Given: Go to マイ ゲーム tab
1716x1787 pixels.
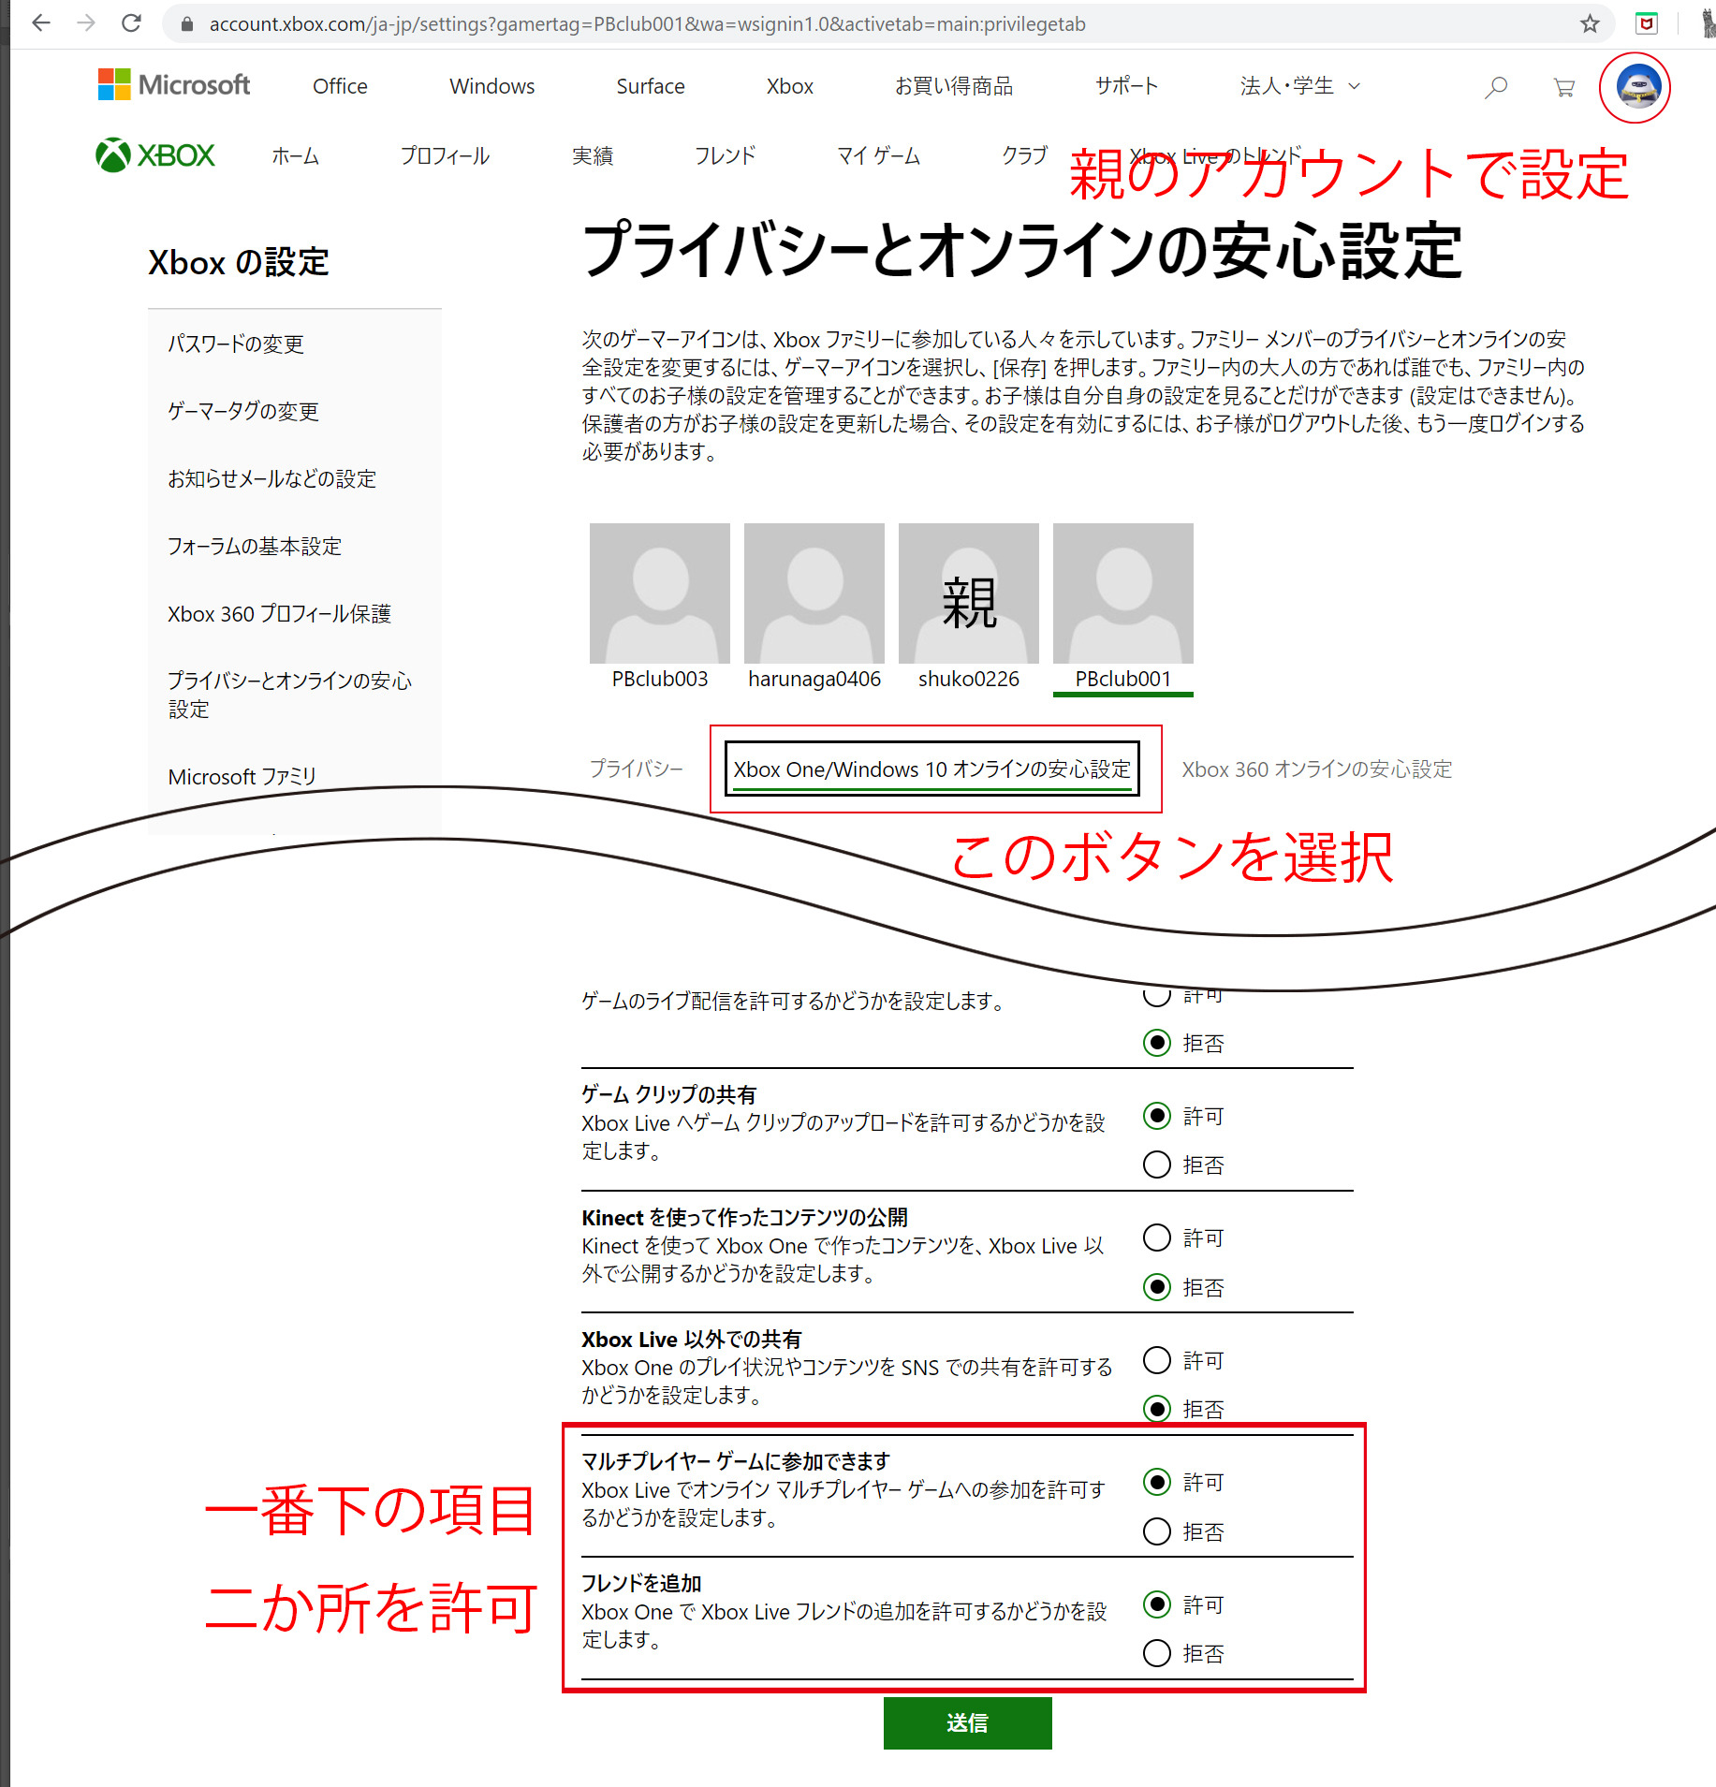Looking at the screenshot, I should 878,156.
